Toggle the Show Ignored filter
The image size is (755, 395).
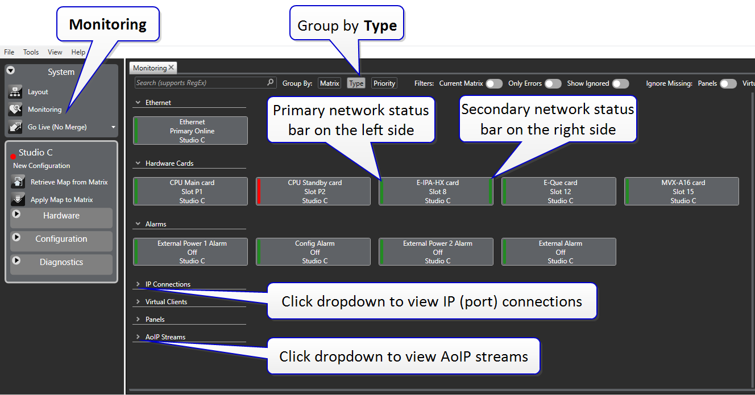point(621,83)
